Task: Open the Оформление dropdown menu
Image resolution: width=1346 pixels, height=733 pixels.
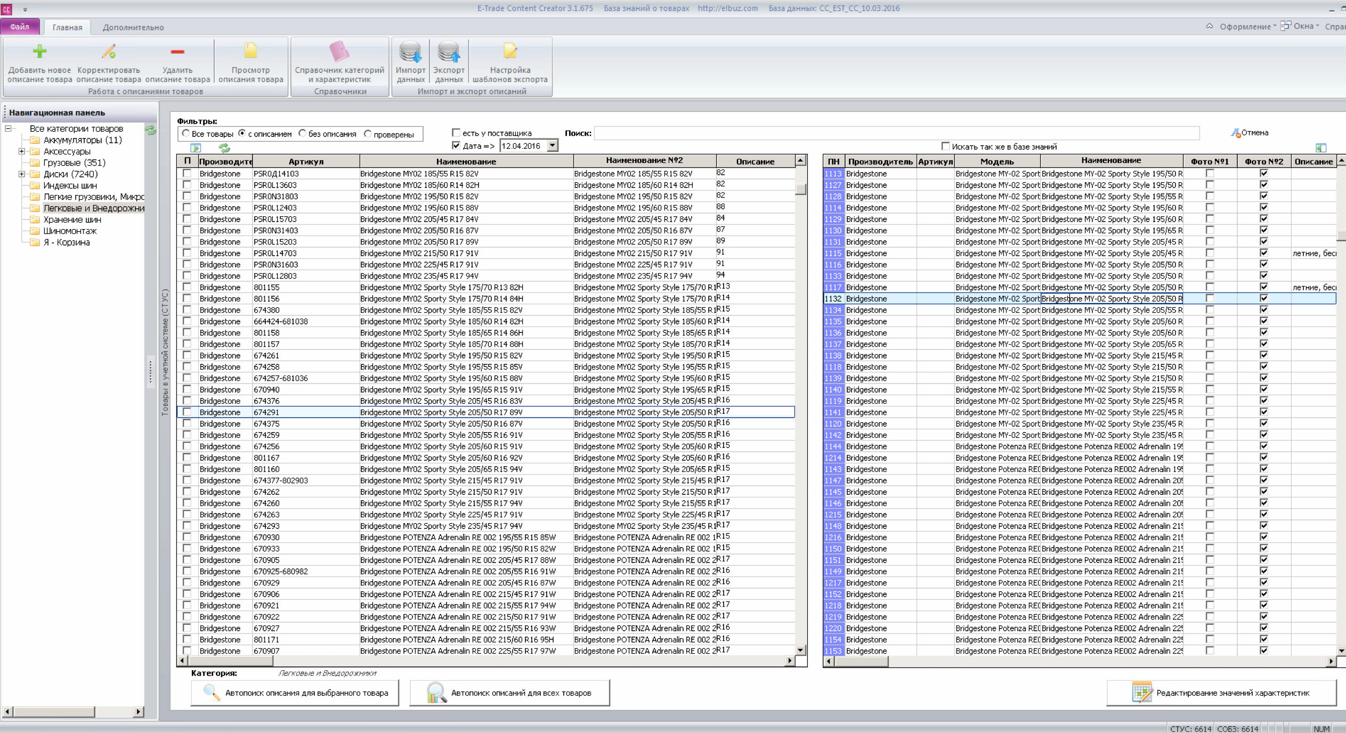Action: pos(1248,27)
